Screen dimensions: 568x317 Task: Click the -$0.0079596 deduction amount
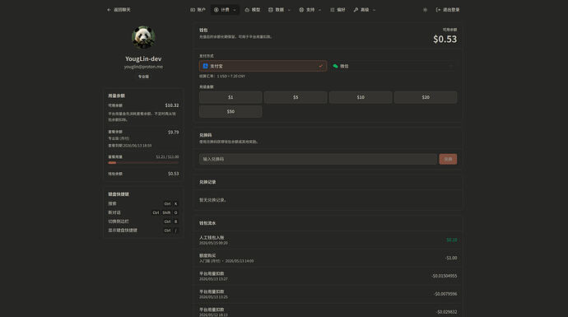point(445,294)
